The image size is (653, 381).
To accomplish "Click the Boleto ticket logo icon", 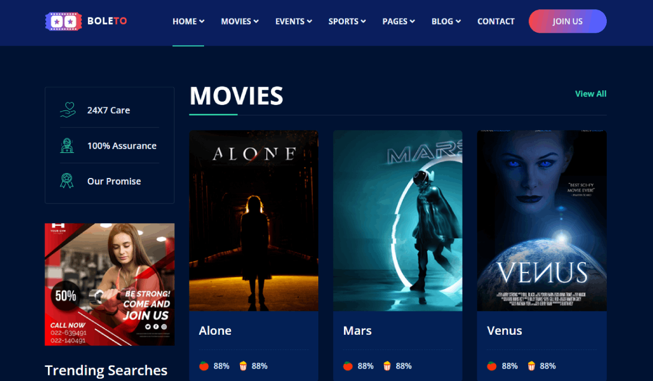I will (x=63, y=21).
